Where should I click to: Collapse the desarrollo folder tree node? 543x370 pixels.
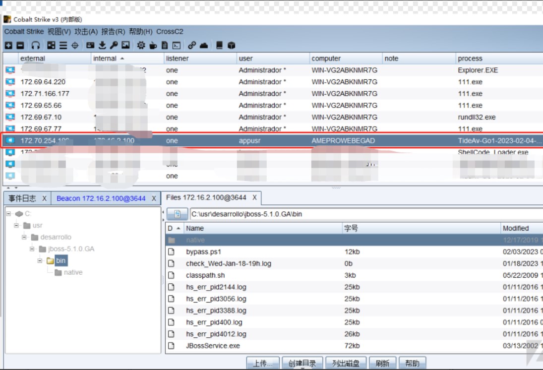click(24, 237)
